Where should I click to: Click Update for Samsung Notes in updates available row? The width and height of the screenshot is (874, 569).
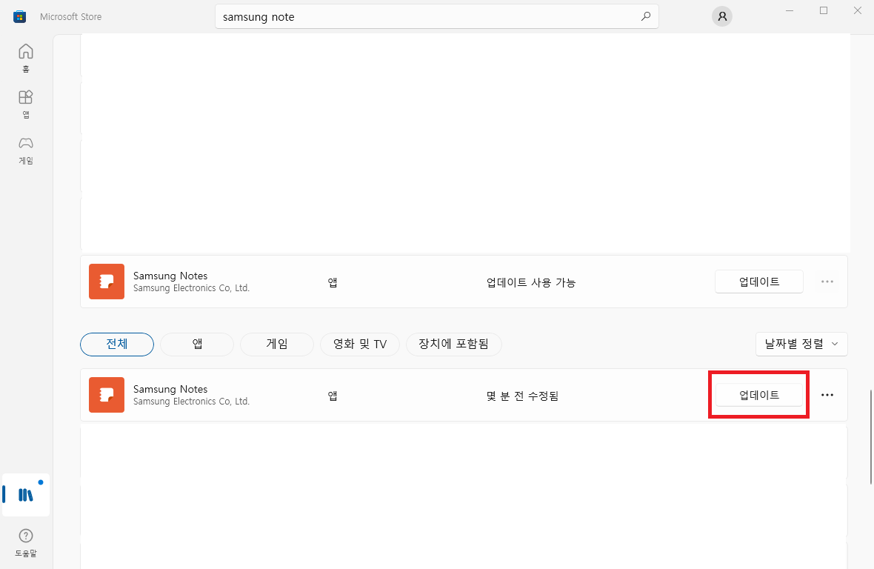point(759,282)
